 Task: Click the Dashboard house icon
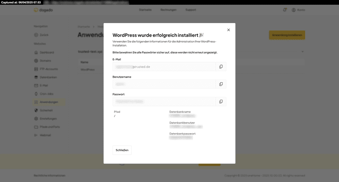[x=36, y=53]
